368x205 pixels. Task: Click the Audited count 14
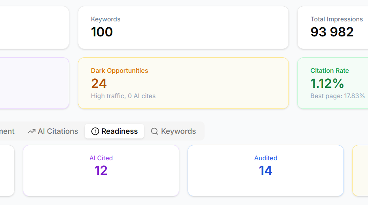(x=266, y=171)
